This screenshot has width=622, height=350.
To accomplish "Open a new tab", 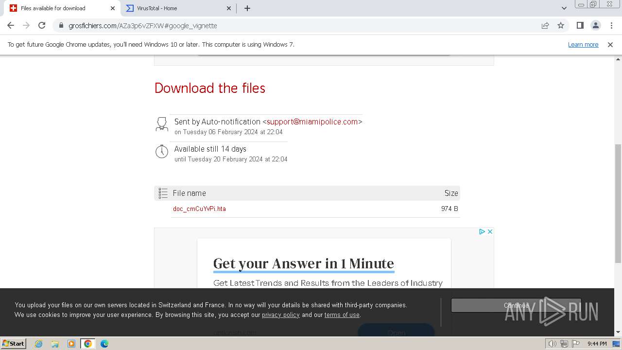I will coord(247,8).
